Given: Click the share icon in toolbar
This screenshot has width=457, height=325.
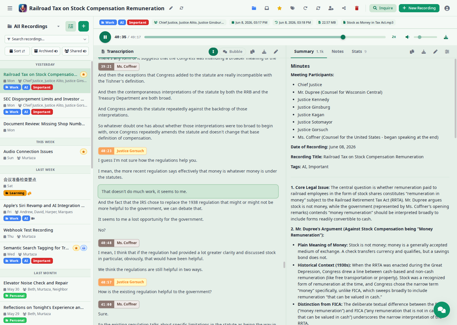Looking at the screenshot, I should (344, 8).
